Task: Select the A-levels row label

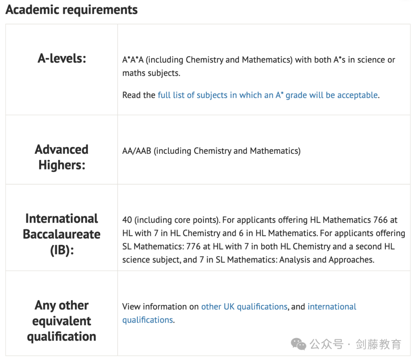Action: 62,58
